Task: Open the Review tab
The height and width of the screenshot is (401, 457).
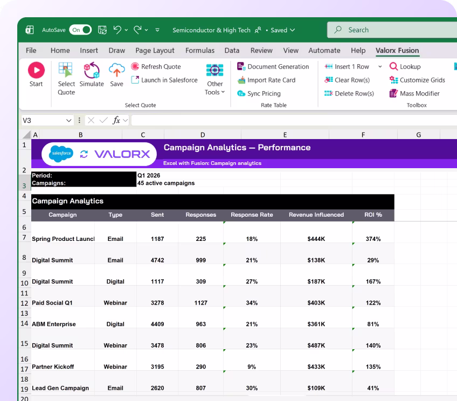Action: pyautogui.click(x=261, y=51)
